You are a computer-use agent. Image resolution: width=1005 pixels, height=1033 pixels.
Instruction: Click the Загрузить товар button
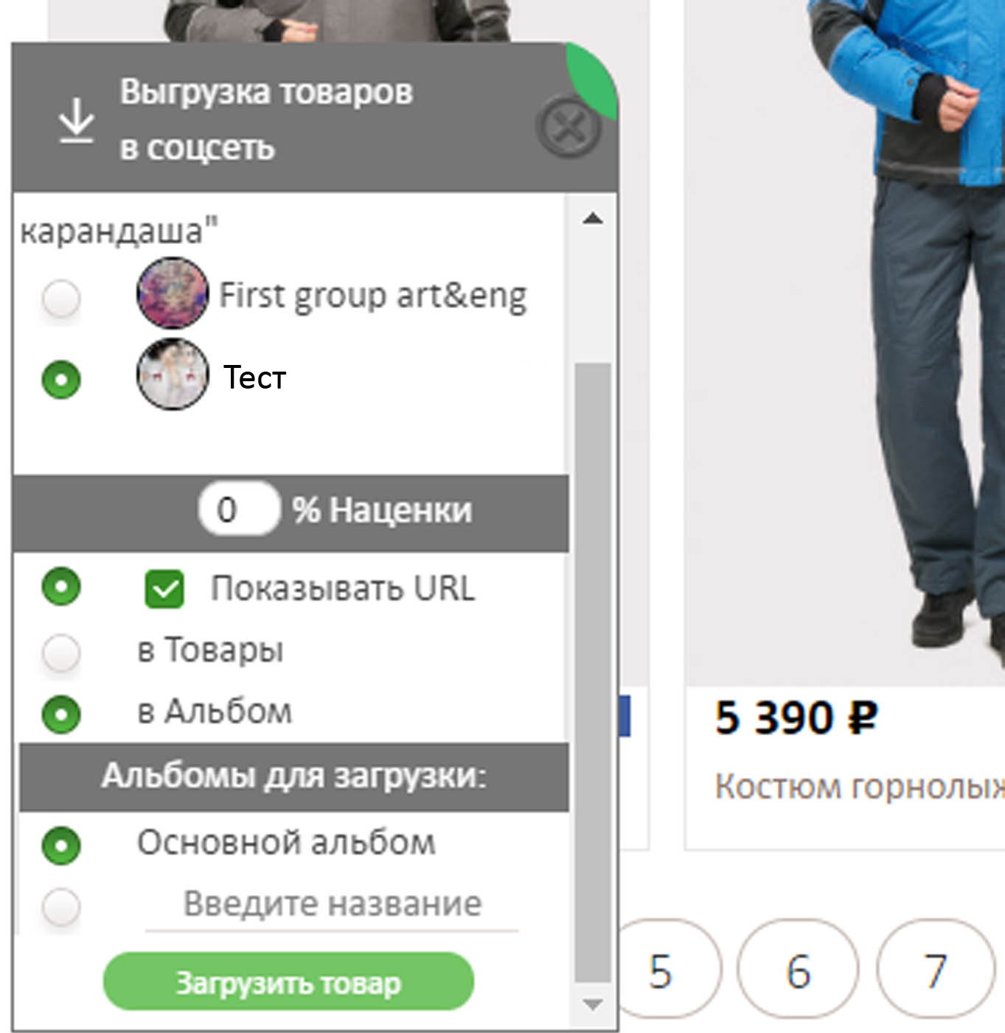point(288,982)
